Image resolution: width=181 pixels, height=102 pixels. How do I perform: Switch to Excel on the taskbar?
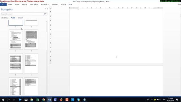(38, 99)
